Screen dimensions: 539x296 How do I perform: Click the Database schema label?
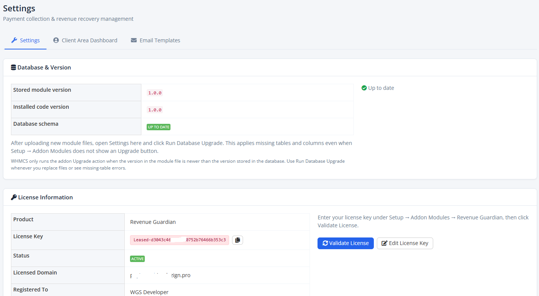tap(36, 124)
